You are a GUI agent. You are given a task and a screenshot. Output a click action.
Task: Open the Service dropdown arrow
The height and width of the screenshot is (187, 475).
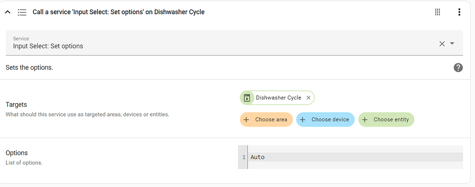[452, 44]
